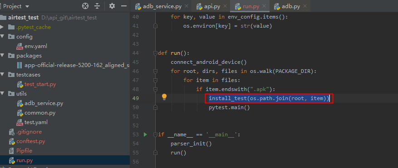Fold the if __name__ block at line 53

(155, 134)
